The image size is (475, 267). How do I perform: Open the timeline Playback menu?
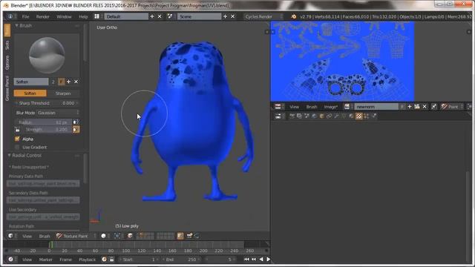(88, 260)
